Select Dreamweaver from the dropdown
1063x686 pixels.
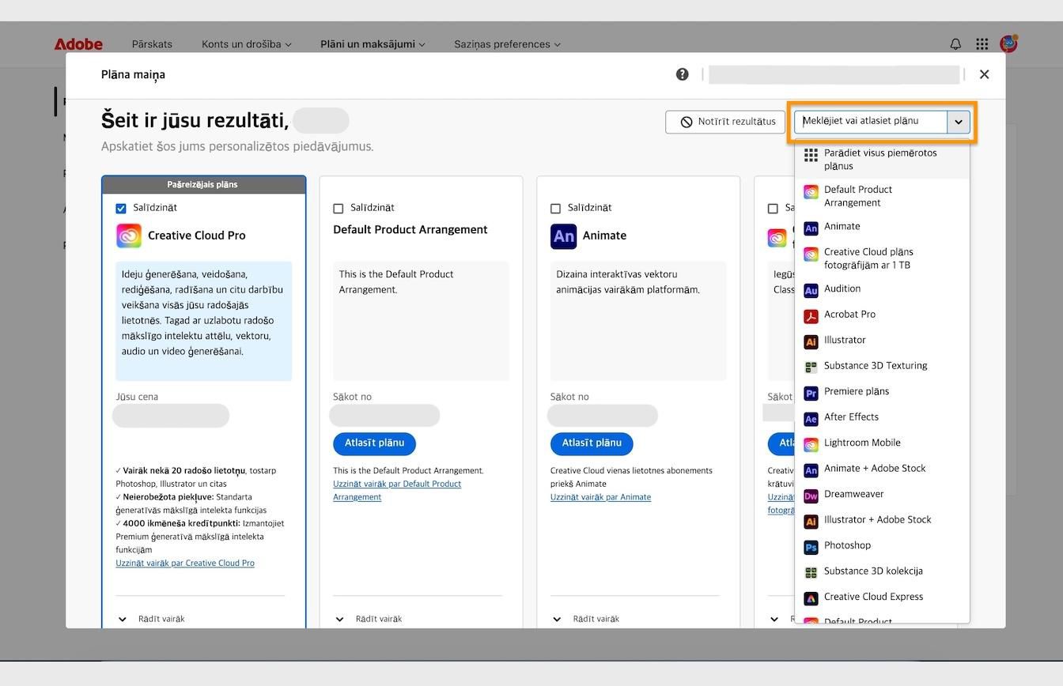[853, 494]
